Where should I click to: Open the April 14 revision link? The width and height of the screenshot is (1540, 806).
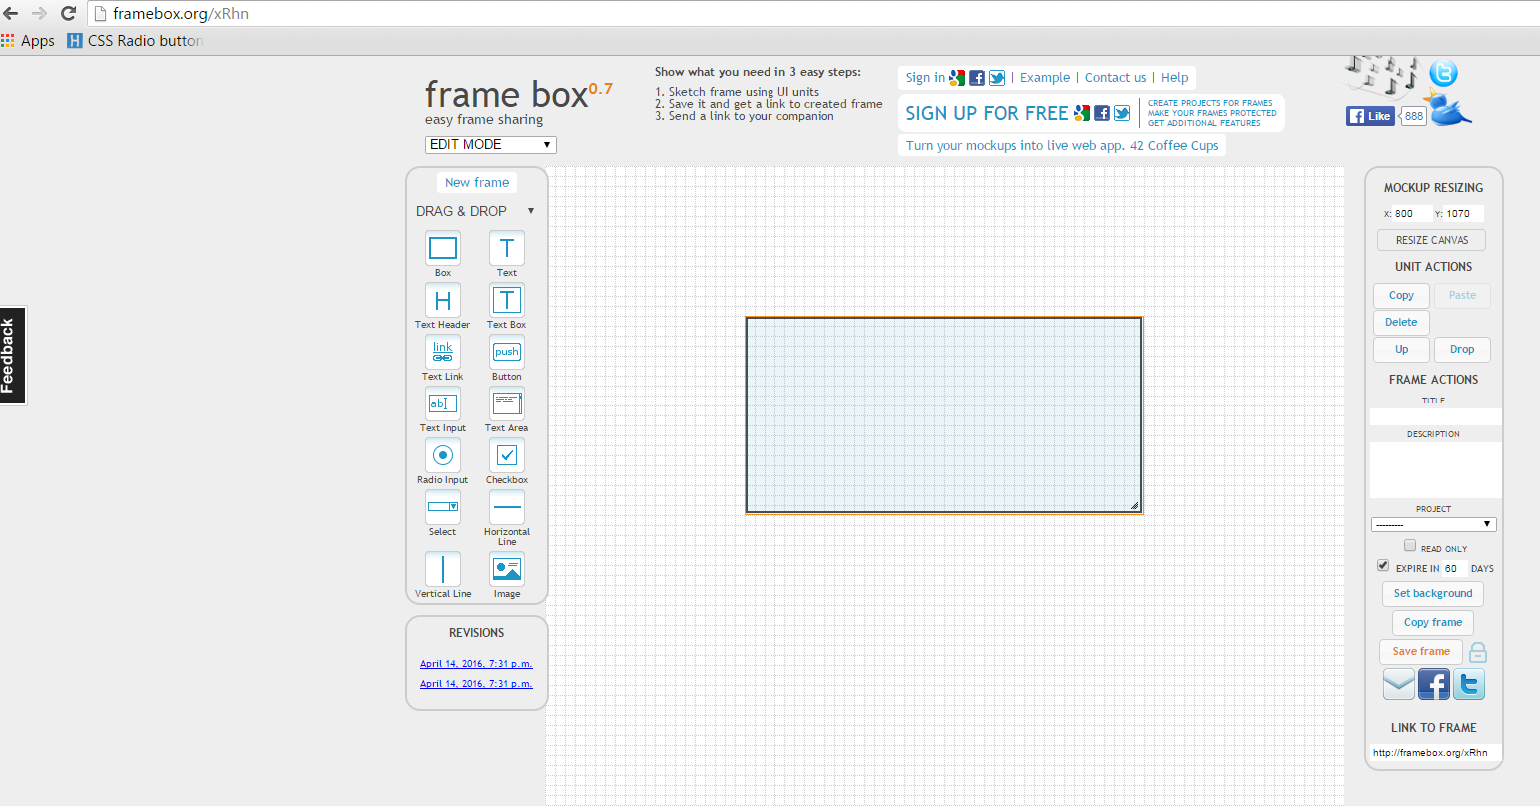(476, 663)
